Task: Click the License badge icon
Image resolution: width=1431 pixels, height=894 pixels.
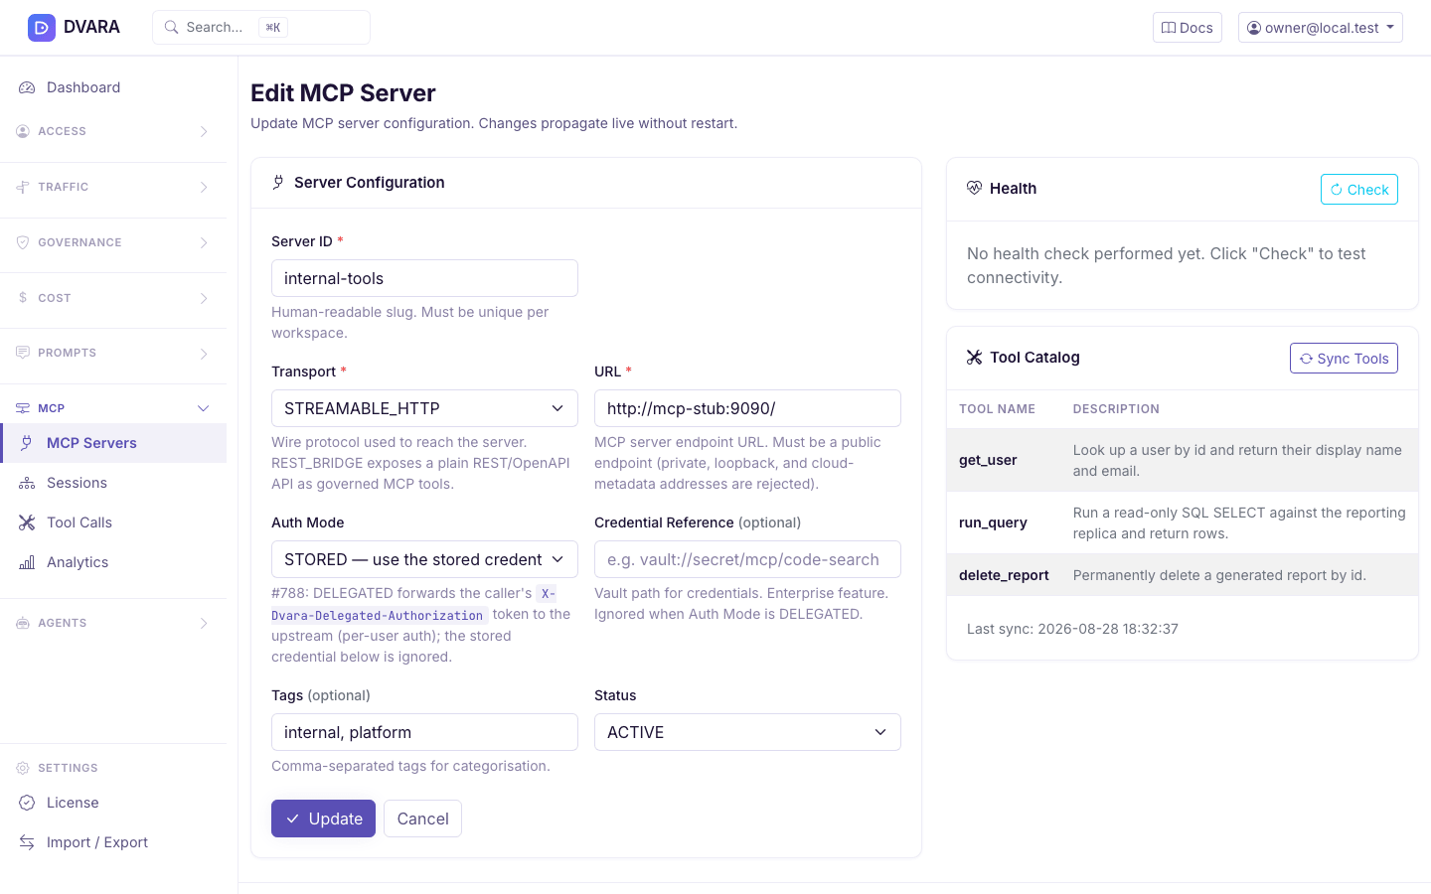Action: (x=27, y=803)
